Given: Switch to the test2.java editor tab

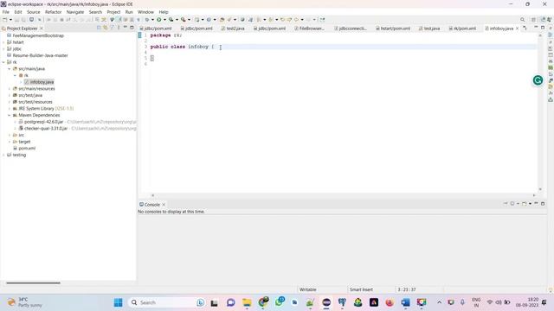Looking at the screenshot, I should (233, 29).
